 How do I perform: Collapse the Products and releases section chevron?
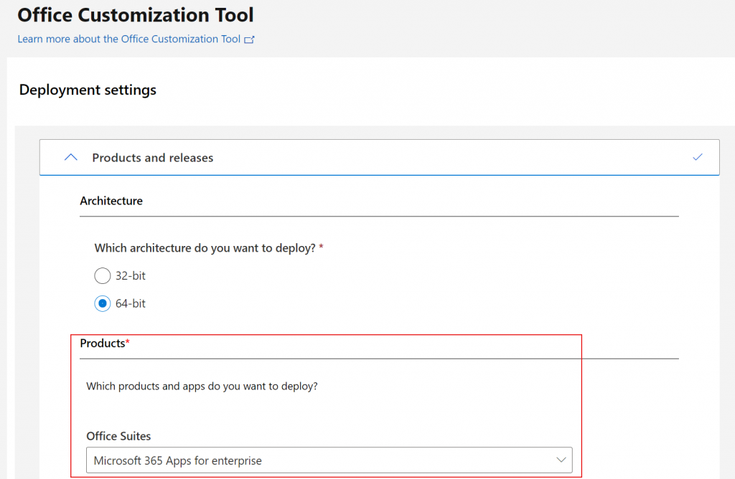point(71,157)
